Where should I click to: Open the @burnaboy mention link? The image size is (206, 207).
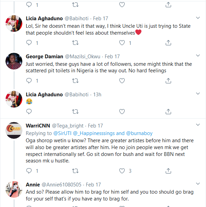coord(140,133)
